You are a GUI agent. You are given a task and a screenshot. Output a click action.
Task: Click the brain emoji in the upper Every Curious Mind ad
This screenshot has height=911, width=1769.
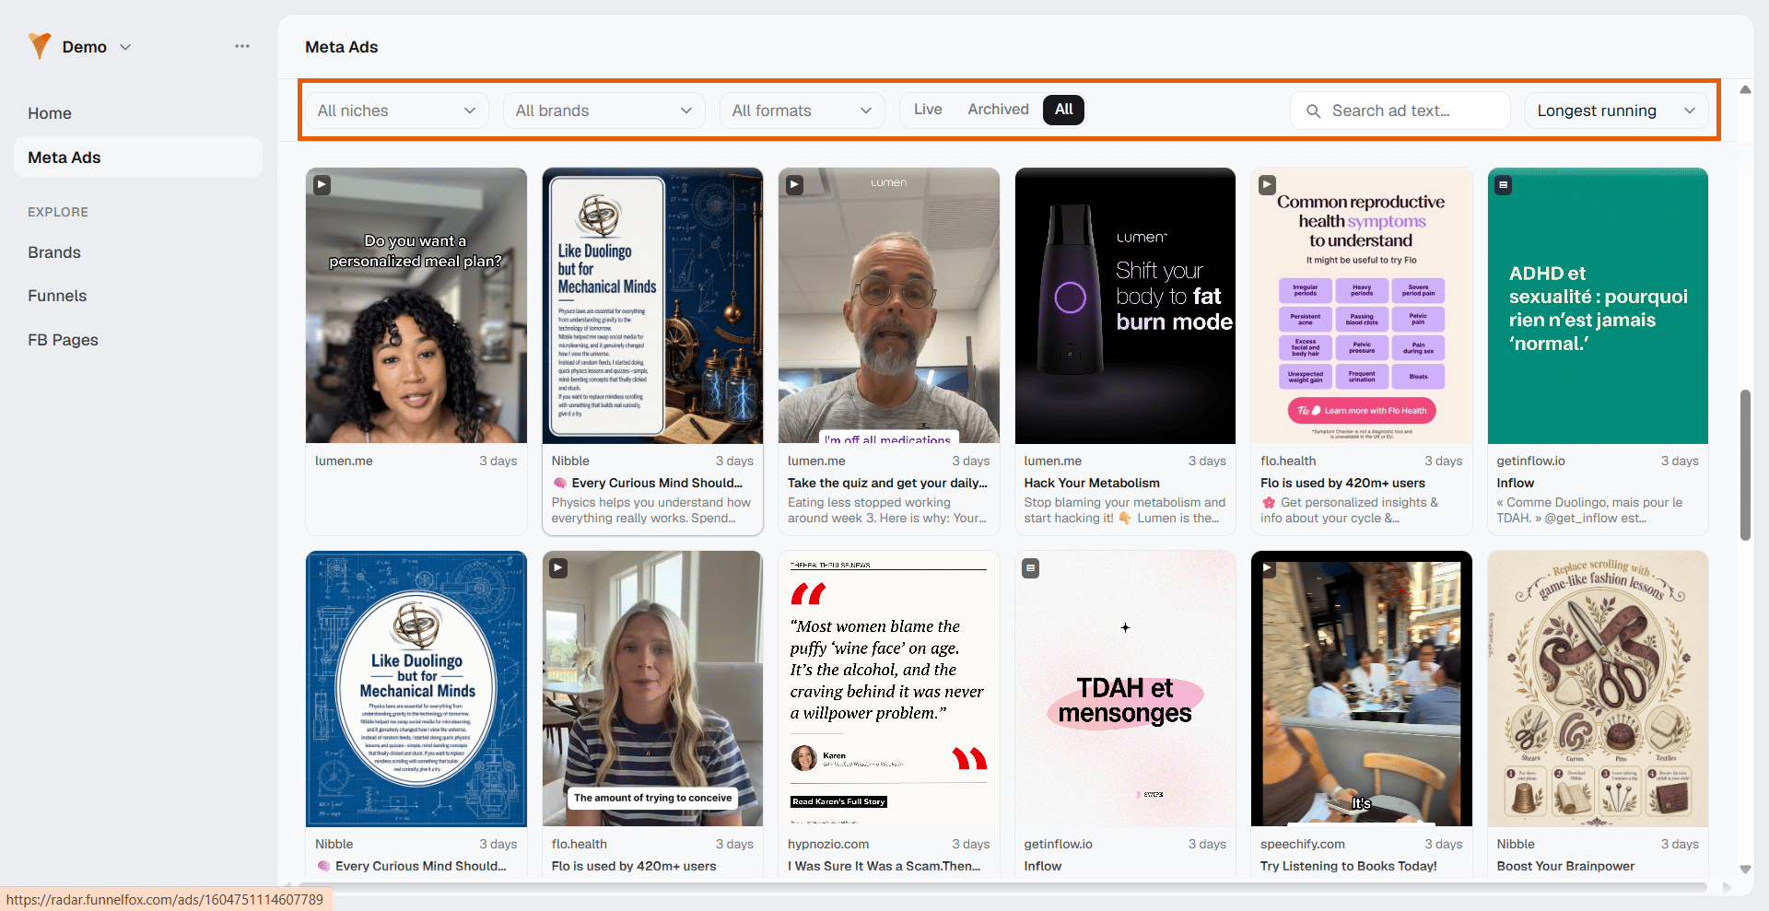559,483
